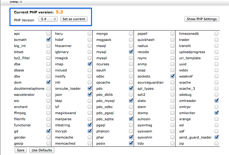Enable the mysqli checkbox

131,58
